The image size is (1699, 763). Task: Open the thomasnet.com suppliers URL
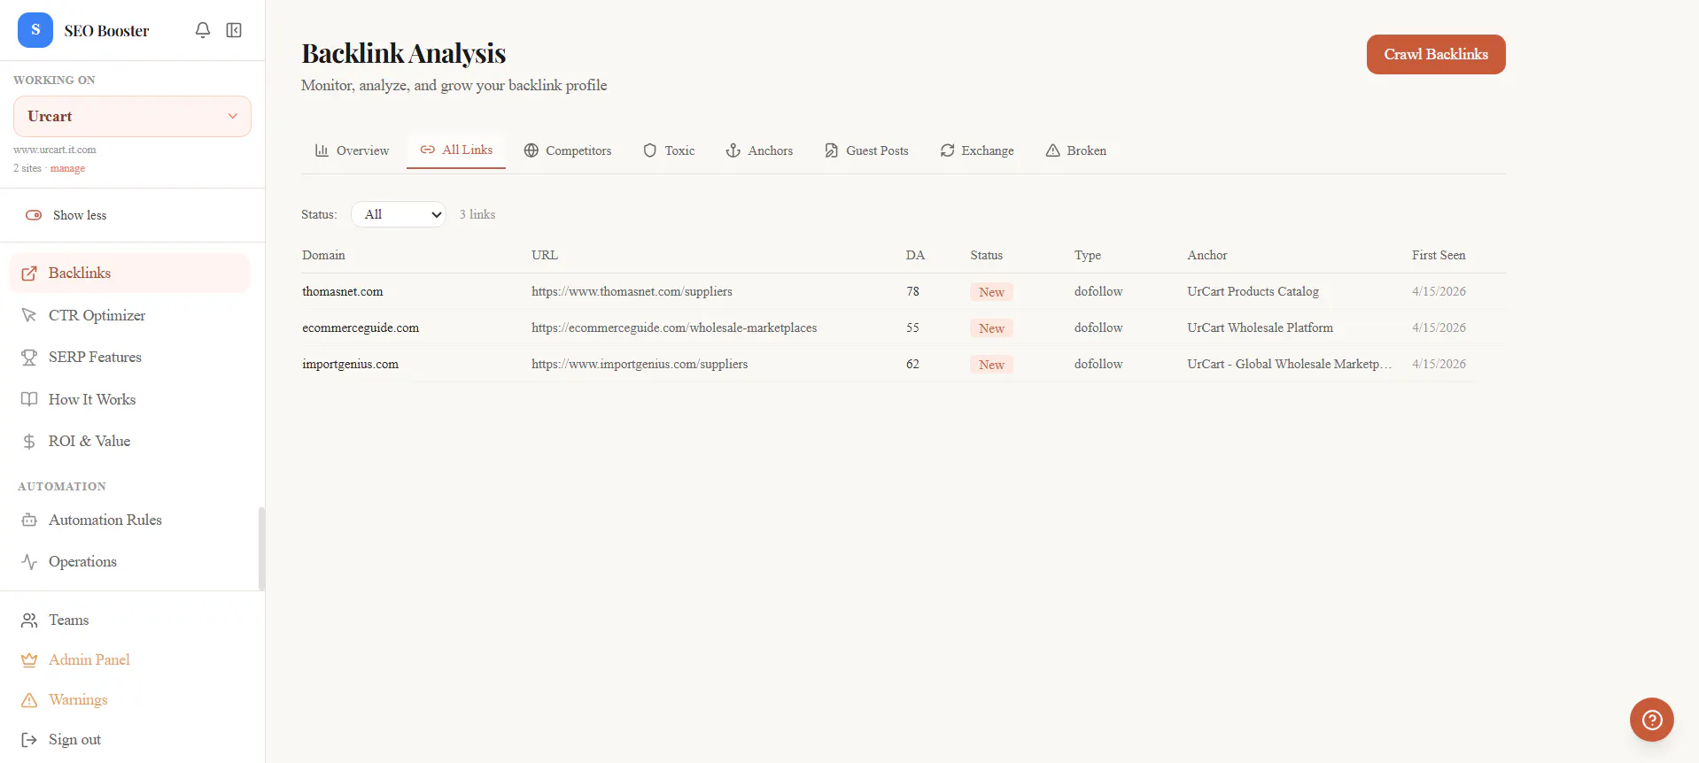click(632, 291)
